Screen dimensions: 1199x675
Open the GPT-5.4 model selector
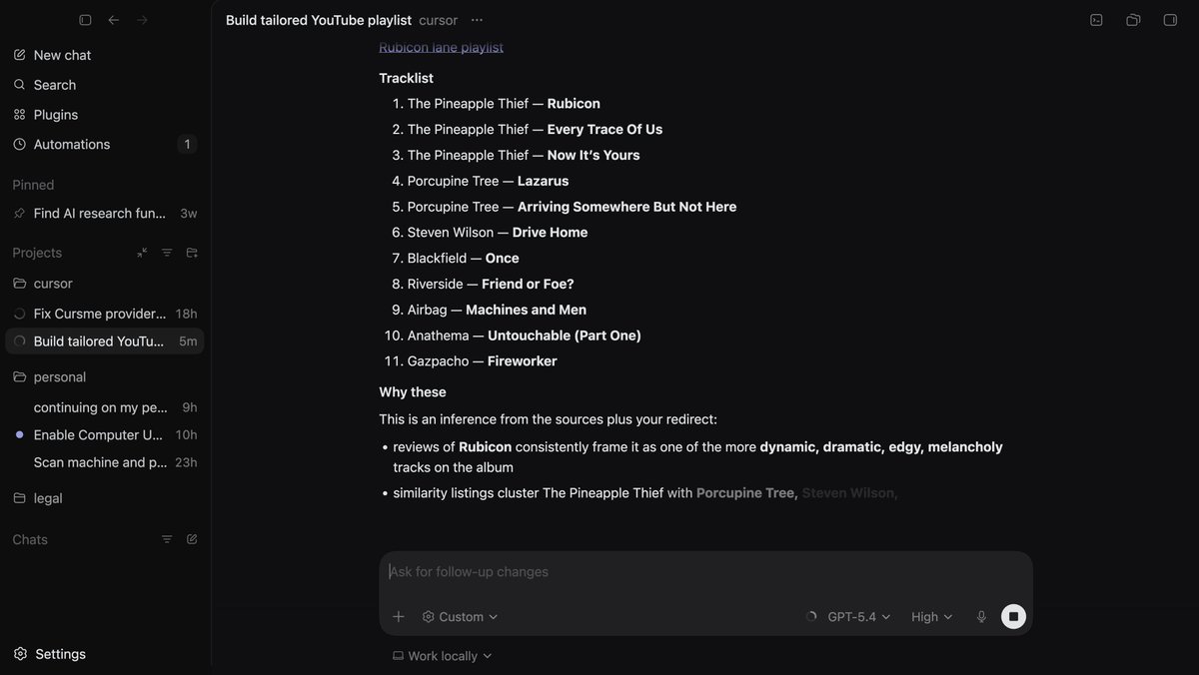click(x=858, y=617)
